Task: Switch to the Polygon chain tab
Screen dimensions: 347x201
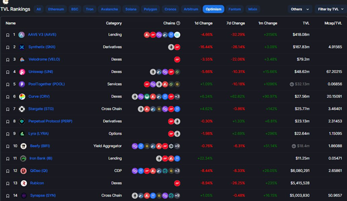Action: [150, 9]
